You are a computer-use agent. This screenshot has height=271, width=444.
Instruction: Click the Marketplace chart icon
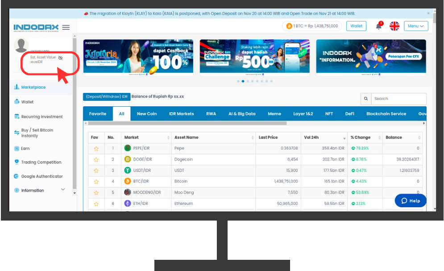(x=17, y=87)
